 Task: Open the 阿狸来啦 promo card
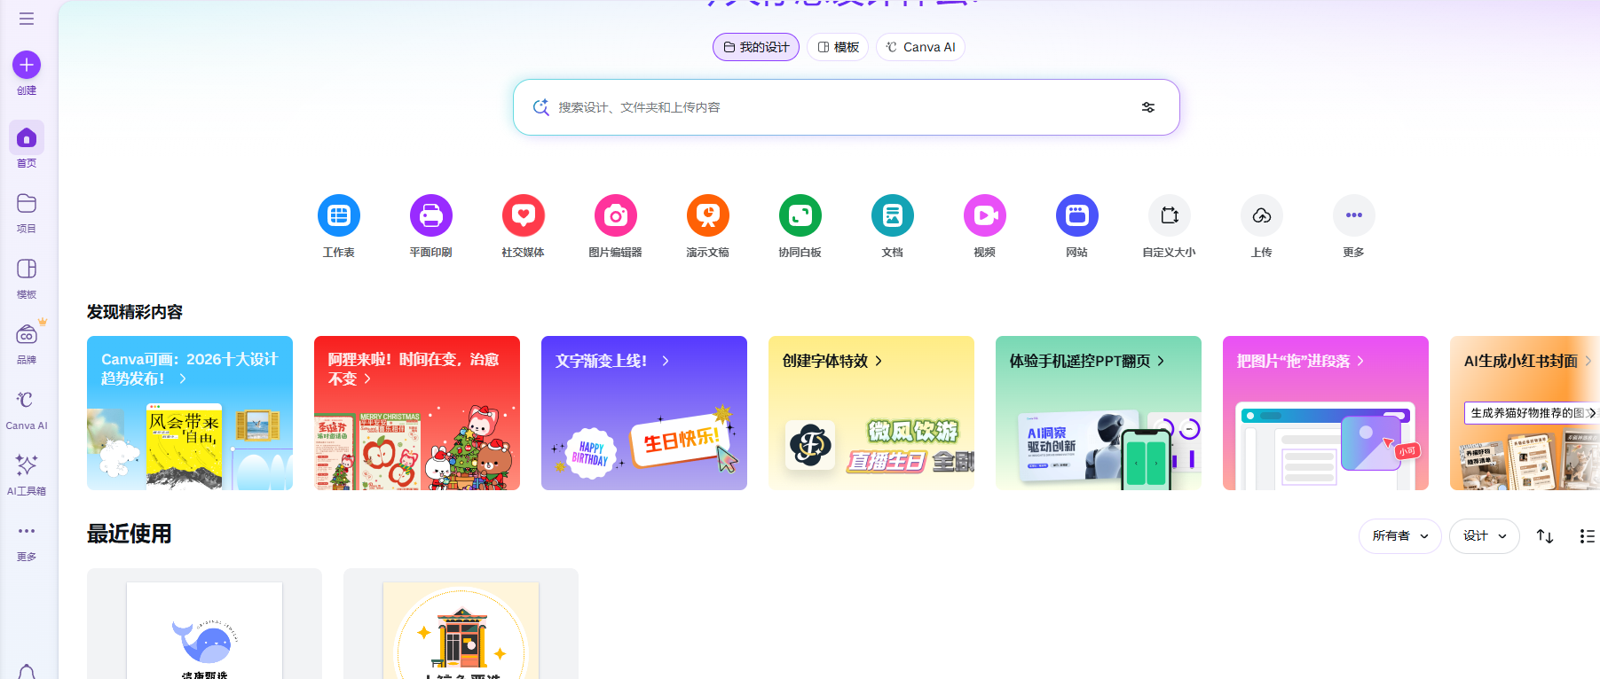417,413
